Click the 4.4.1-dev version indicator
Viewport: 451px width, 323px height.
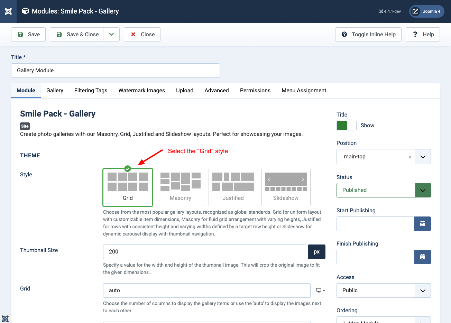tap(390, 11)
